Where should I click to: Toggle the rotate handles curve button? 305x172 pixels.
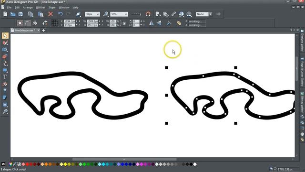point(28,23)
